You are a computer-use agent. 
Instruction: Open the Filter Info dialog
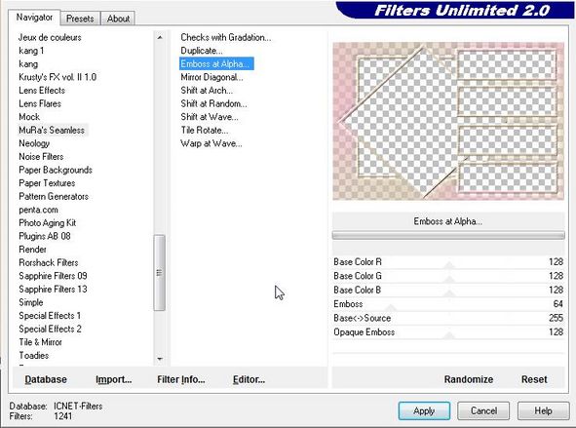coord(180,379)
